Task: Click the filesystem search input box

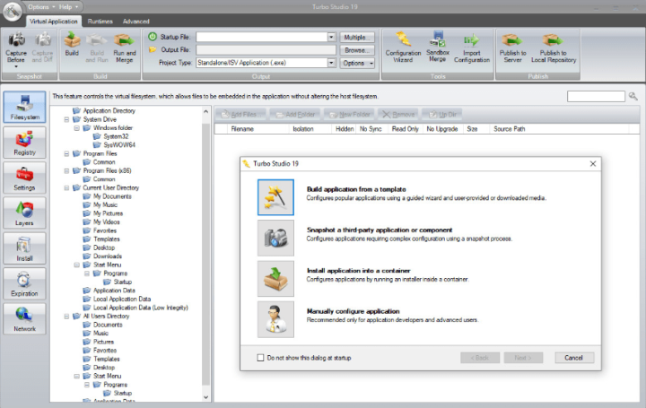Action: coord(596,96)
